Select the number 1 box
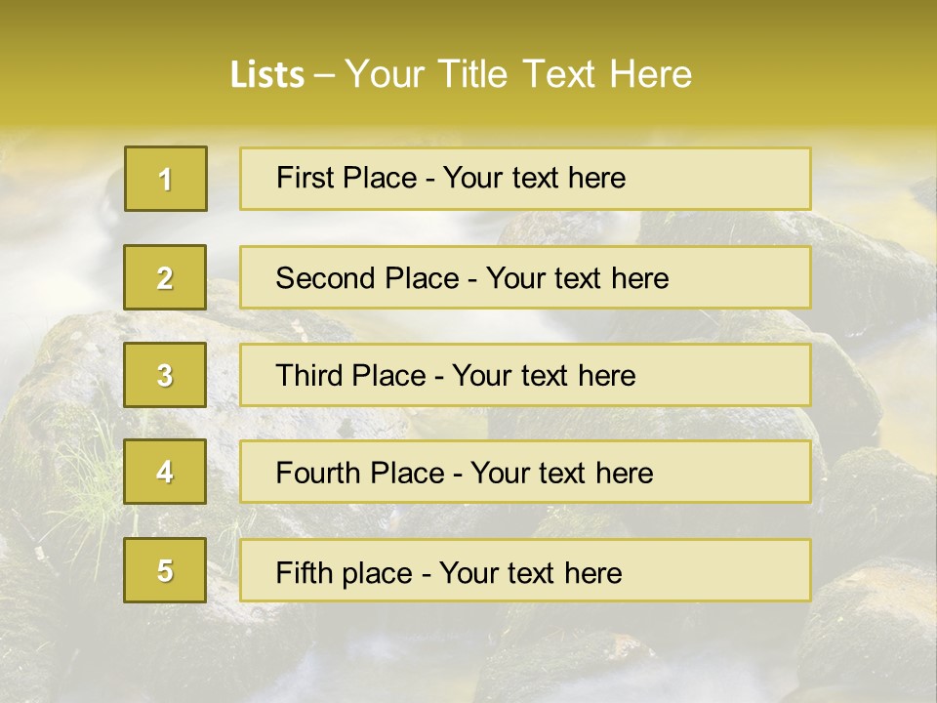This screenshot has height=703, width=937. click(166, 179)
